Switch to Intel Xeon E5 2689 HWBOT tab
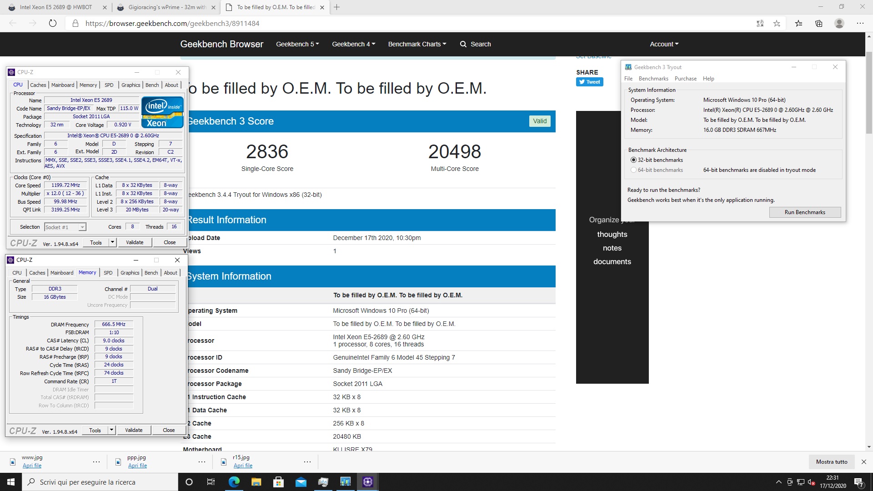The image size is (873, 491). click(55, 7)
